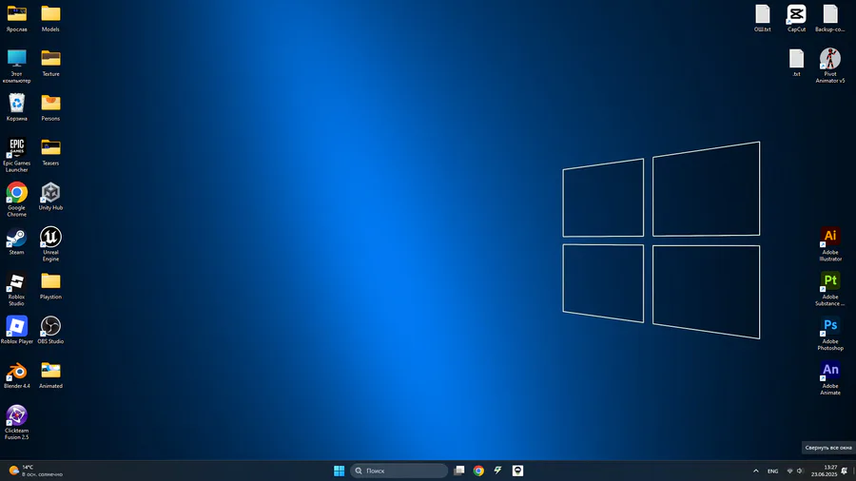This screenshot has width=856, height=481.
Task: Open the notifications bell icon
Action: [x=845, y=471]
